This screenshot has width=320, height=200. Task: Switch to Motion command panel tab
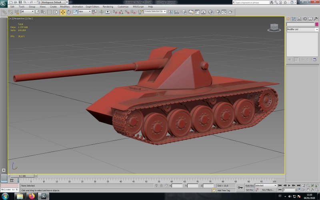(305, 19)
